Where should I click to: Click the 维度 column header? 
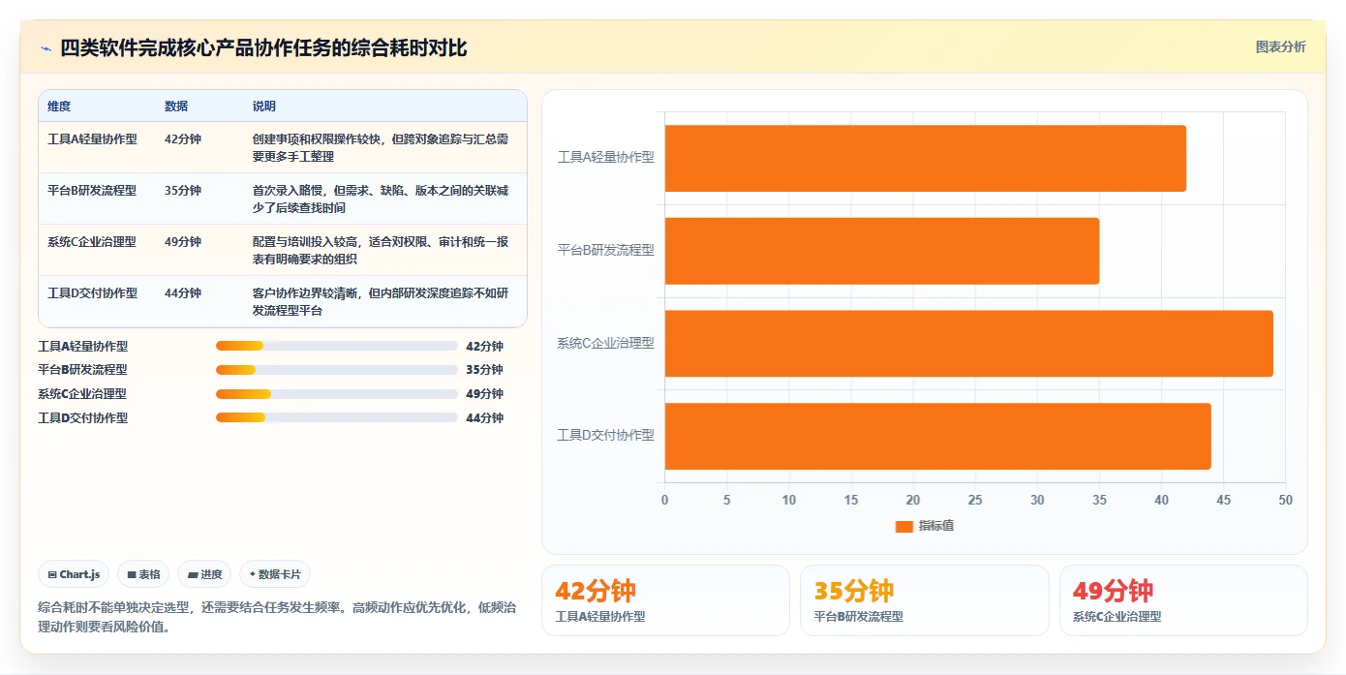(59, 107)
